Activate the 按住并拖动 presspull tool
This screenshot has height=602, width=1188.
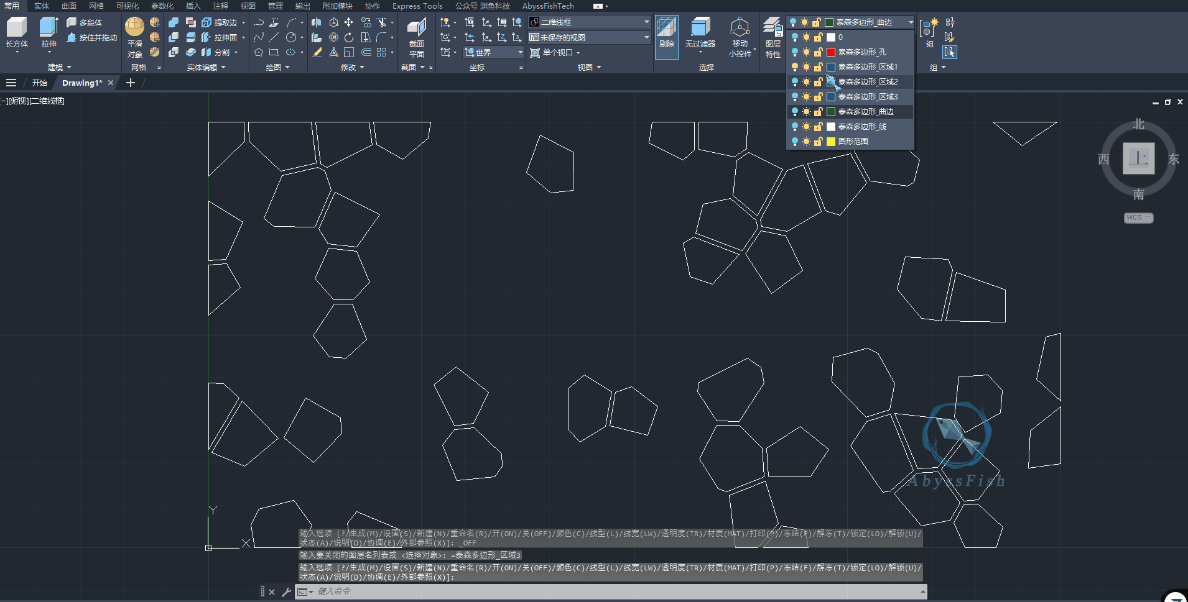tap(91, 37)
